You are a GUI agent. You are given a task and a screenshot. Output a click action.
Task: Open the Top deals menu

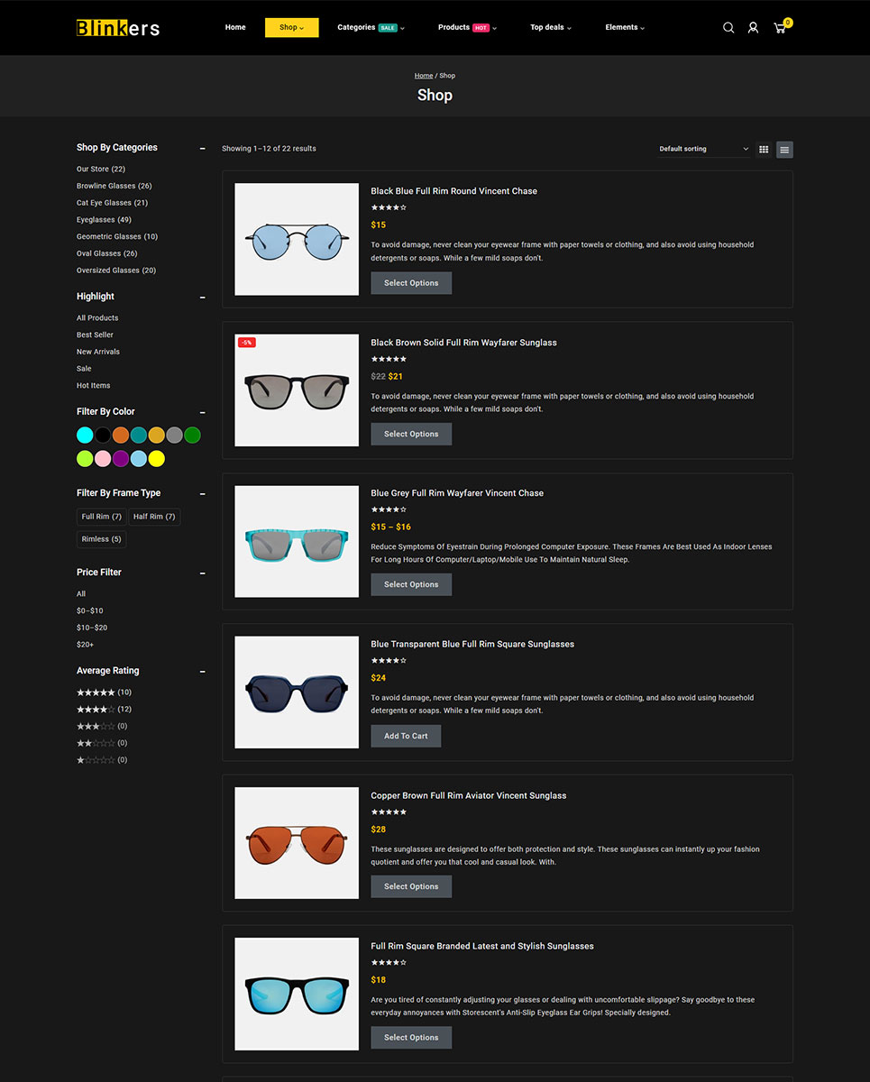tap(550, 28)
